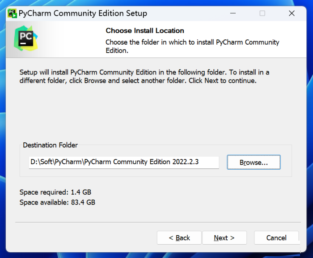The height and width of the screenshot is (258, 313).
Task: Select the 'Space required: 1.4 GB' text
Action: [x=55, y=192]
